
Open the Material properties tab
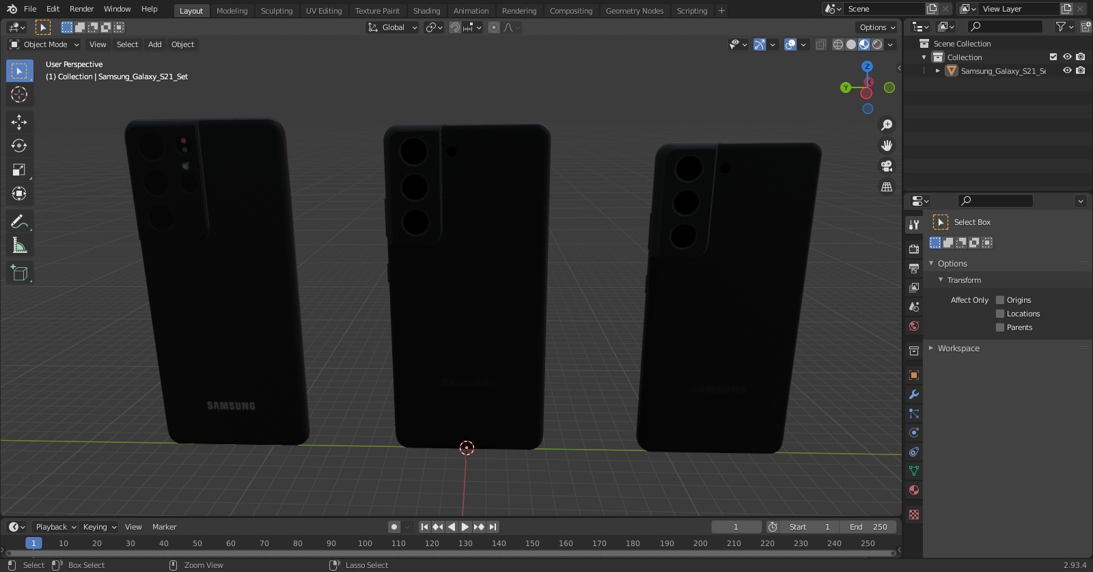(914, 490)
